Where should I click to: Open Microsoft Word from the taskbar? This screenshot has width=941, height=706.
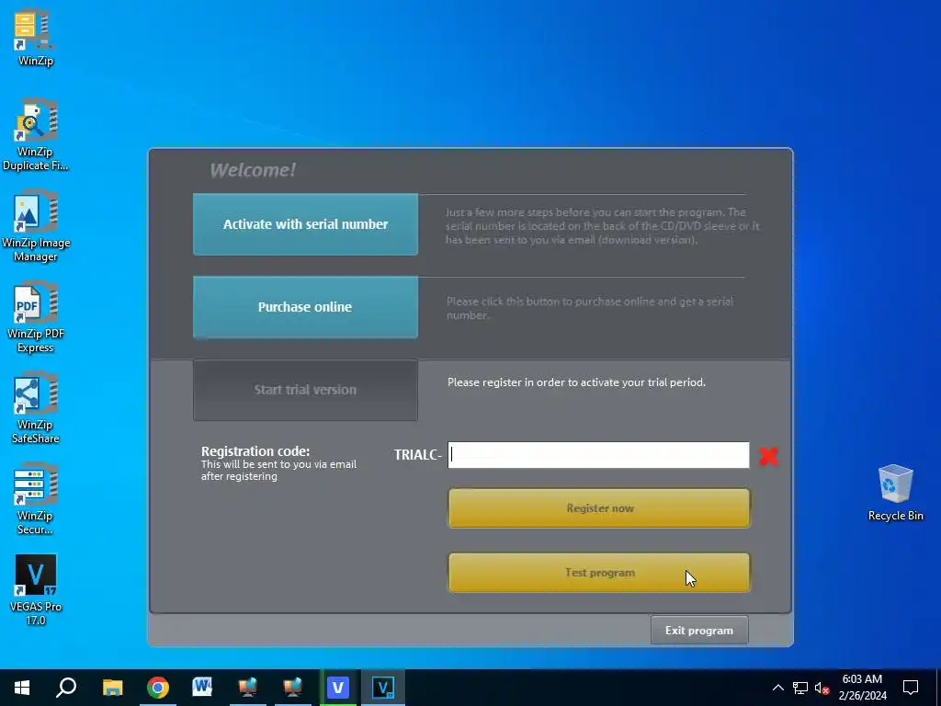coord(202,688)
